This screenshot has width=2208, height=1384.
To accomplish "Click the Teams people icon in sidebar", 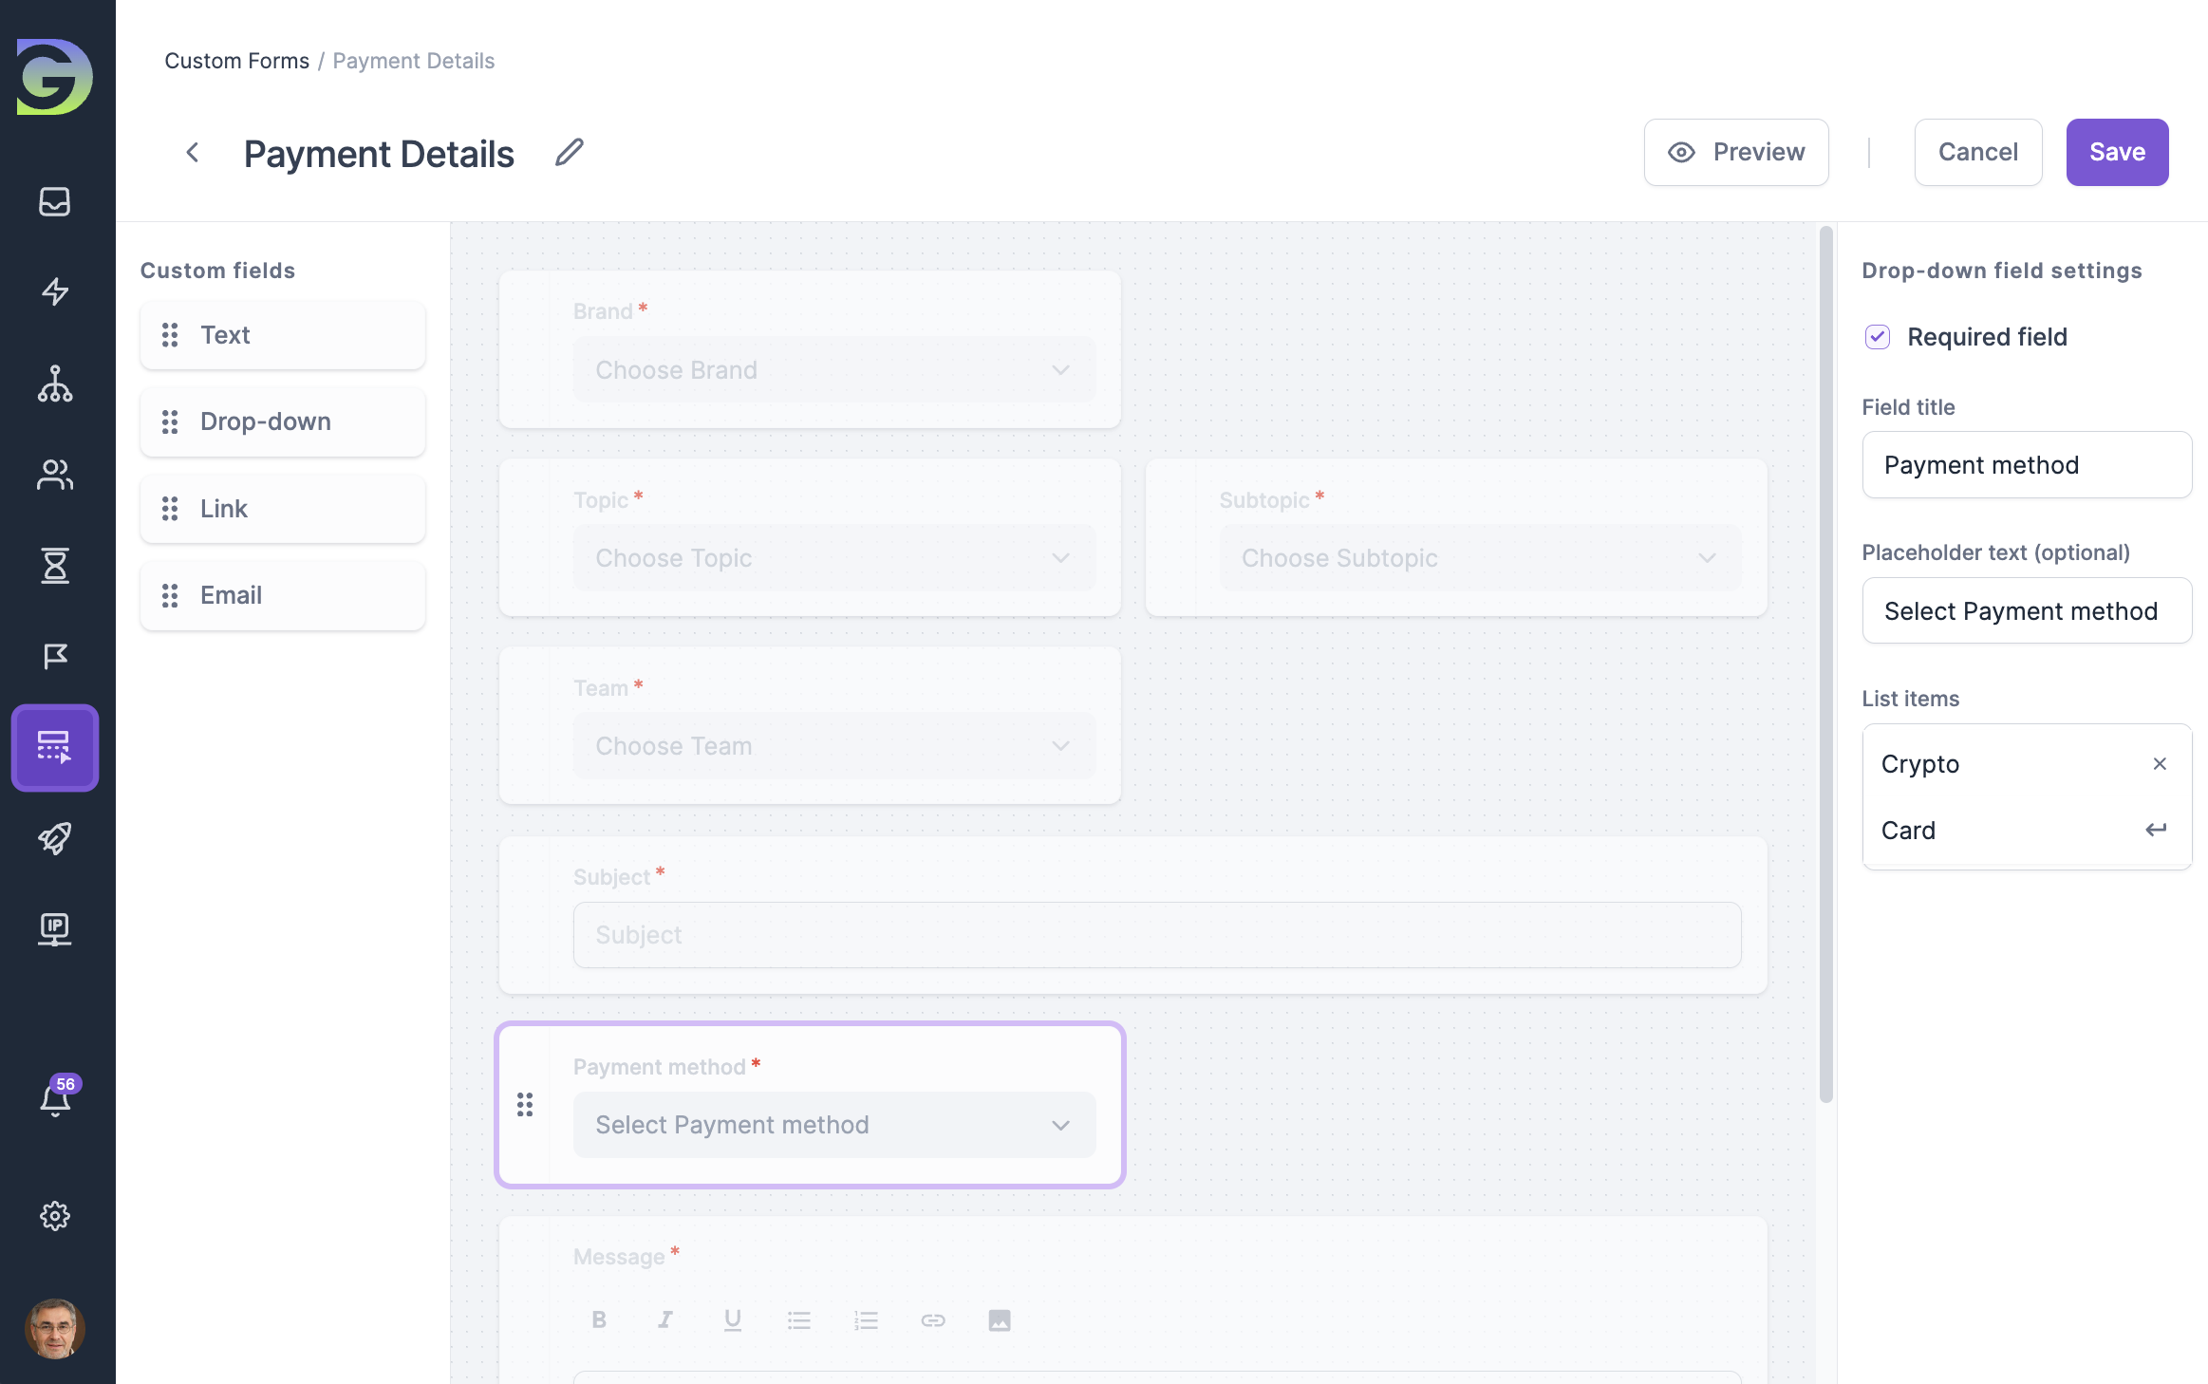I will coord(54,476).
